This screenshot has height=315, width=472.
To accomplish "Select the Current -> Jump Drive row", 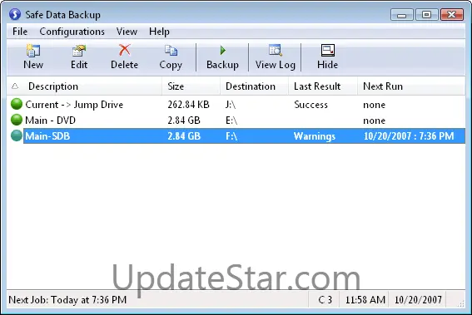I will [236, 104].
